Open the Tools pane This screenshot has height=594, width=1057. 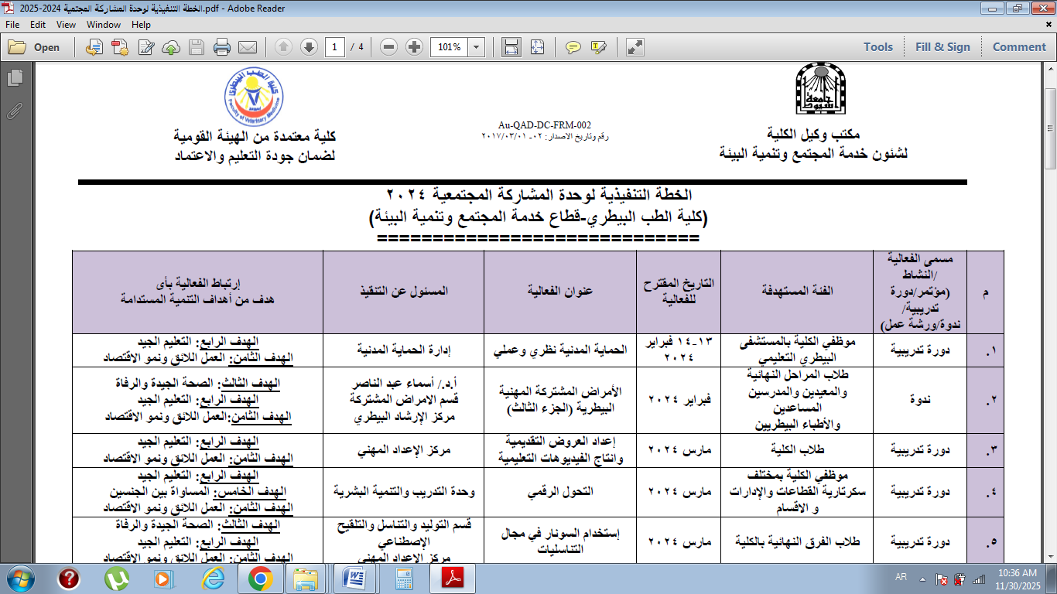[x=878, y=47]
